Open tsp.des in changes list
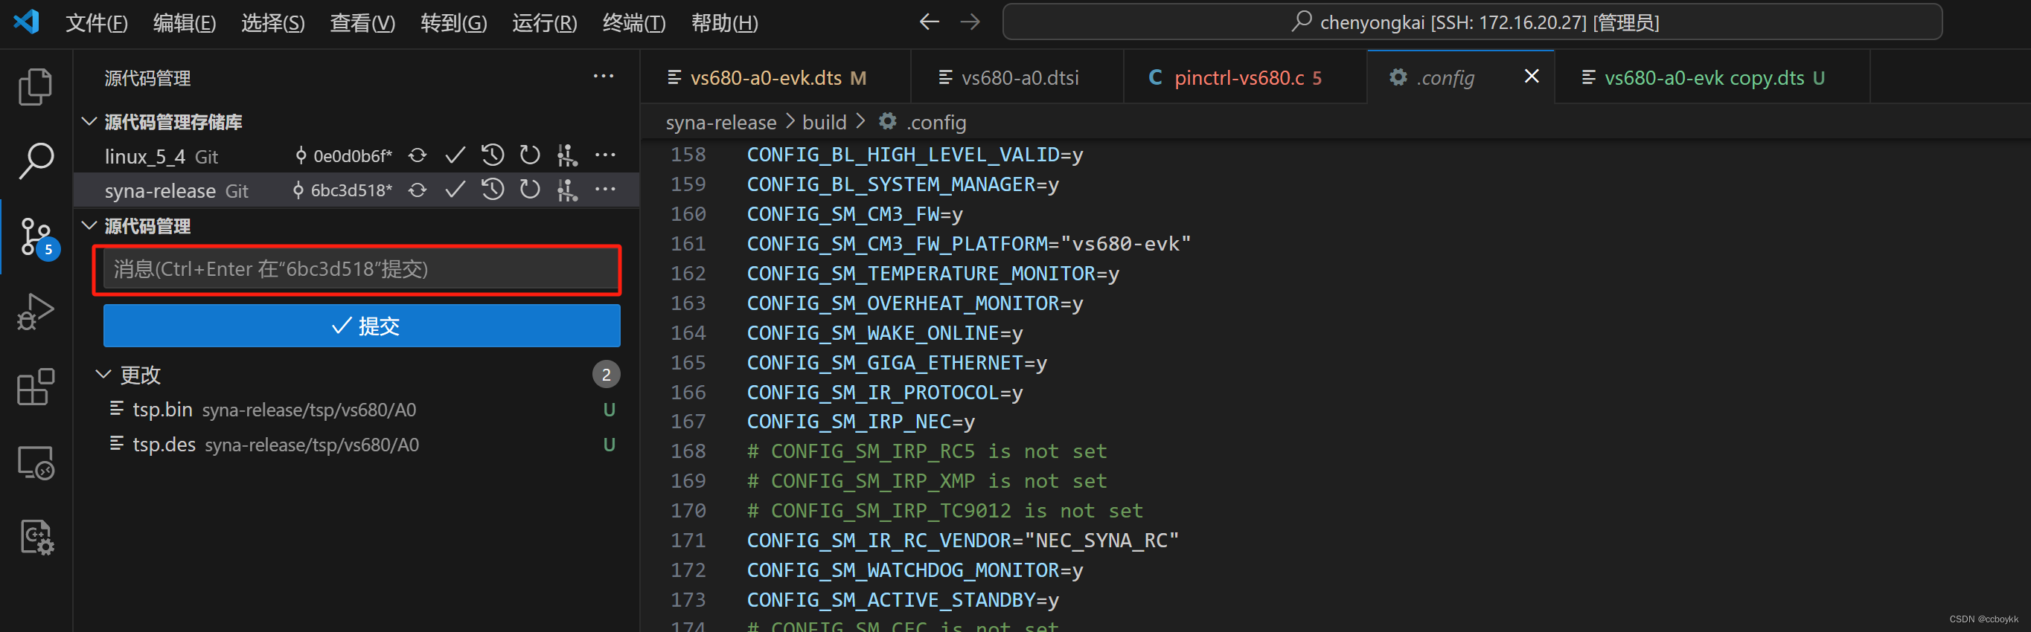This screenshot has width=2031, height=632. tap(362, 445)
